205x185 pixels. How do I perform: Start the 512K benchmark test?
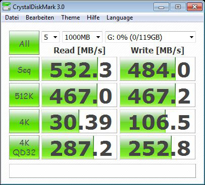coord(24,95)
